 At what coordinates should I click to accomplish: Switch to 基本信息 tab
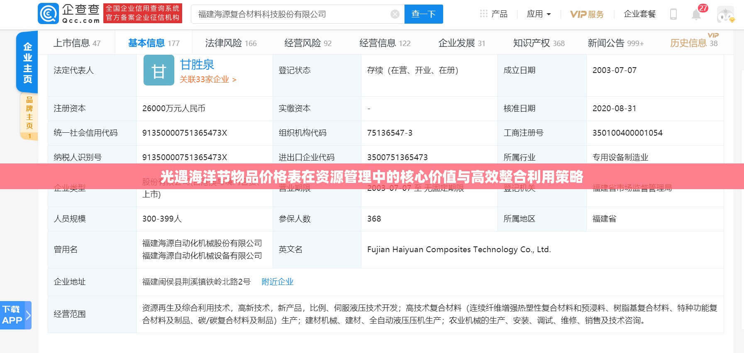154,43
